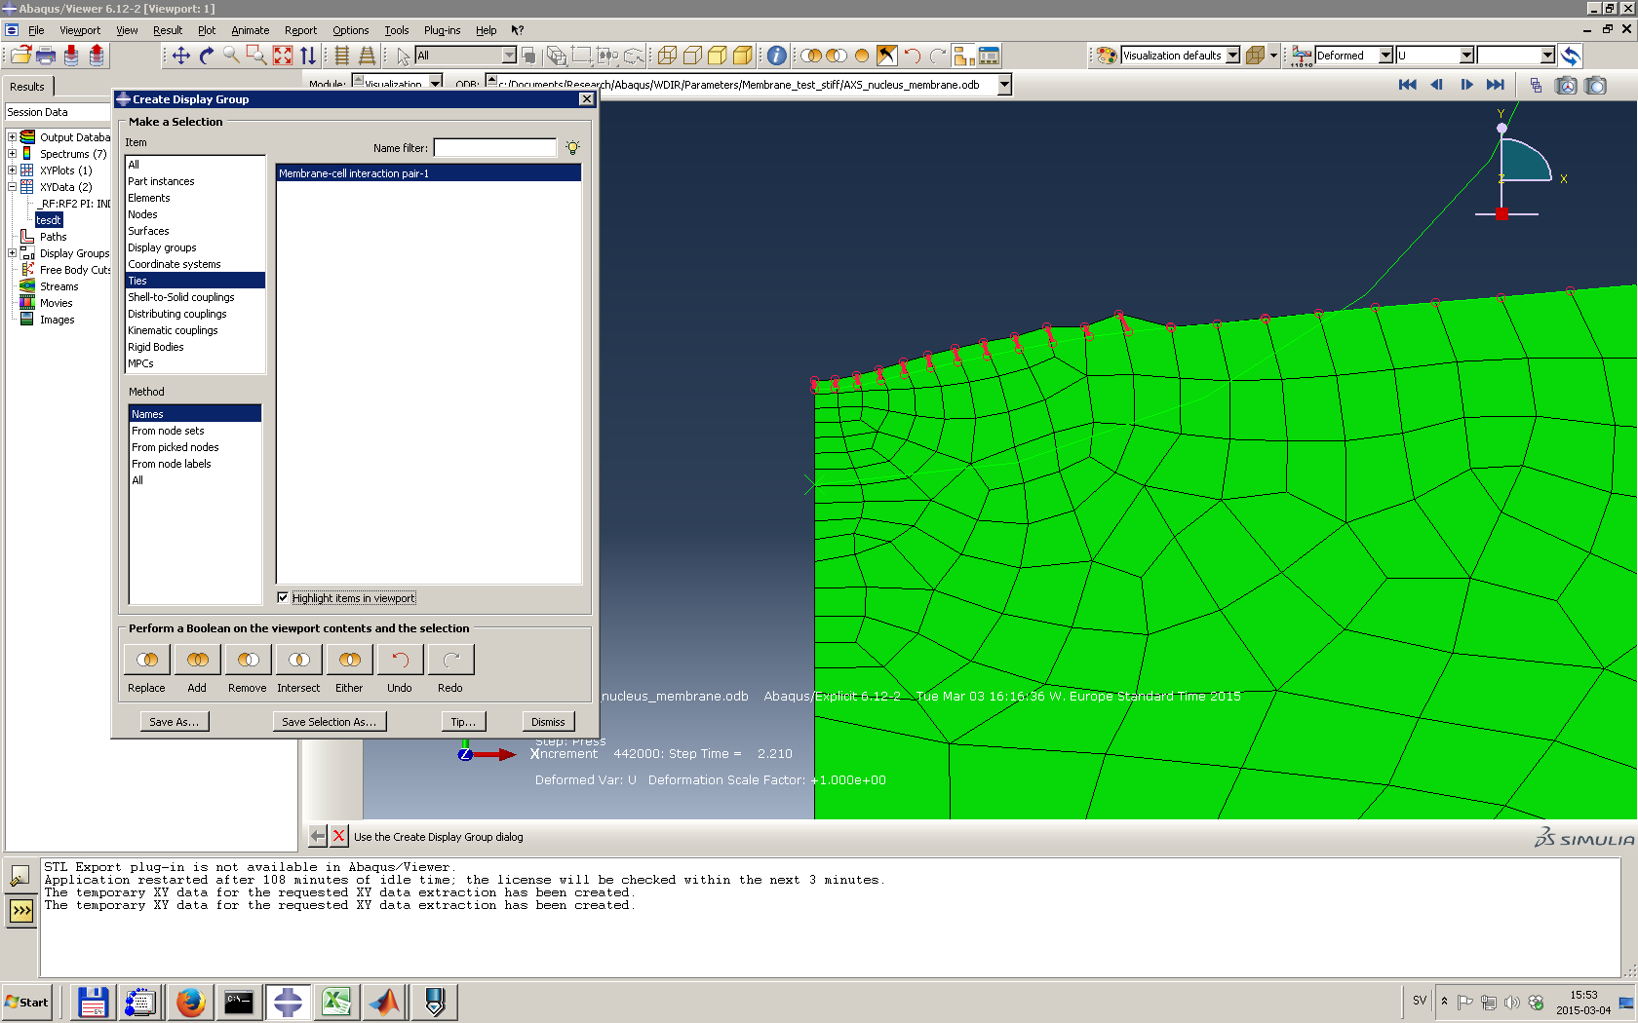1638x1023 pixels.
Task: Click the Name filter input field
Action: tap(494, 148)
